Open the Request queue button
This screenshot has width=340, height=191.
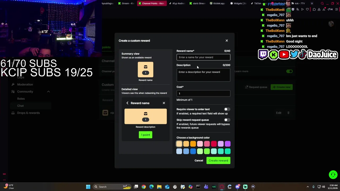256,87
